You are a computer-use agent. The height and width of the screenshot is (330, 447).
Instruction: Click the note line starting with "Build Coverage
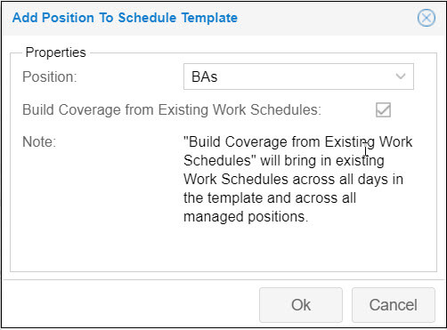[x=298, y=141]
